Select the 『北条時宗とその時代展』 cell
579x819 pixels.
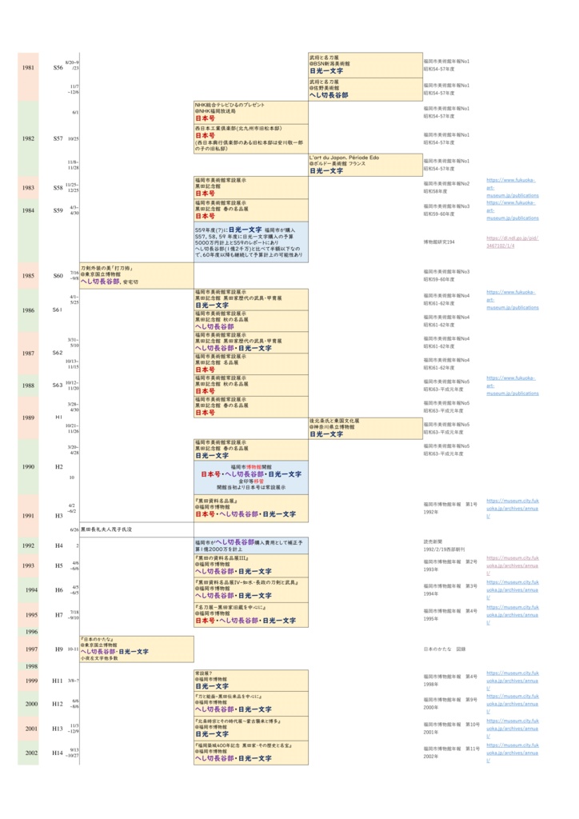[250, 728]
